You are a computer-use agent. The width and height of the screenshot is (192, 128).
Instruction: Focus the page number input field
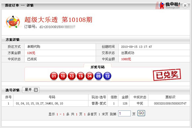tap(124, 113)
